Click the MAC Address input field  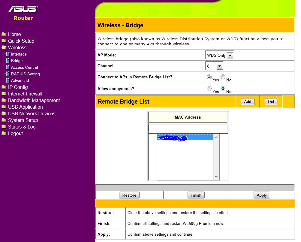188,128
